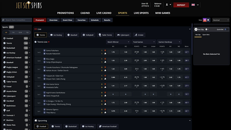Click the Overview button
The image size is (231, 130).
click(53, 20)
